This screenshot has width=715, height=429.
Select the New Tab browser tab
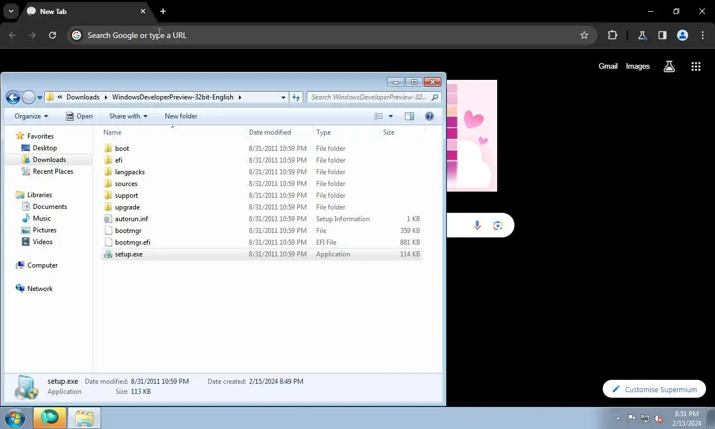87,11
